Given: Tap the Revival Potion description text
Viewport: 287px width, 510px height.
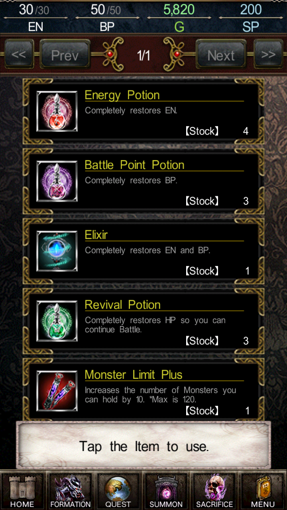Looking at the screenshot, I should [155, 325].
